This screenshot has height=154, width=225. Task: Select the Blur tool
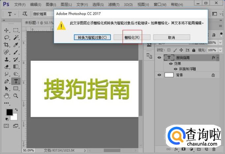tap(6, 74)
